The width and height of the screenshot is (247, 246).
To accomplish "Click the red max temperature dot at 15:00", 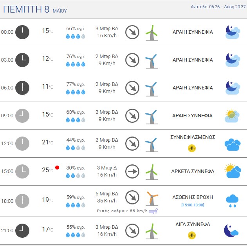I will [57, 168].
